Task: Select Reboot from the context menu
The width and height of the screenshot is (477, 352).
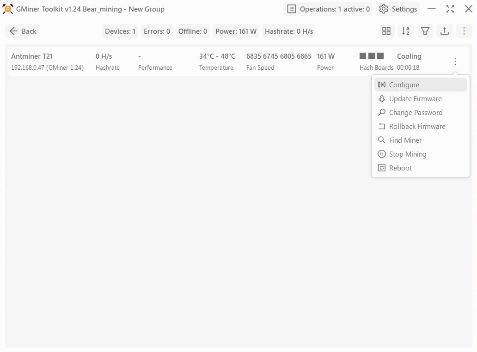Action: [x=421, y=168]
